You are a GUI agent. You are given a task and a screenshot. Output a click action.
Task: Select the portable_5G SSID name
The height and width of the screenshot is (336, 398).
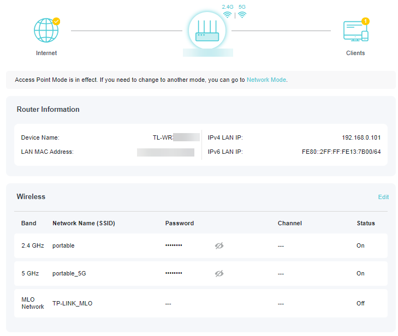click(69, 274)
